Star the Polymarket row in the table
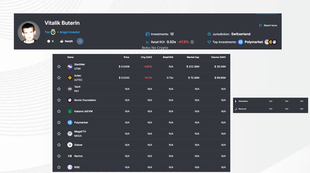The height and width of the screenshot is (173, 310). click(59, 122)
